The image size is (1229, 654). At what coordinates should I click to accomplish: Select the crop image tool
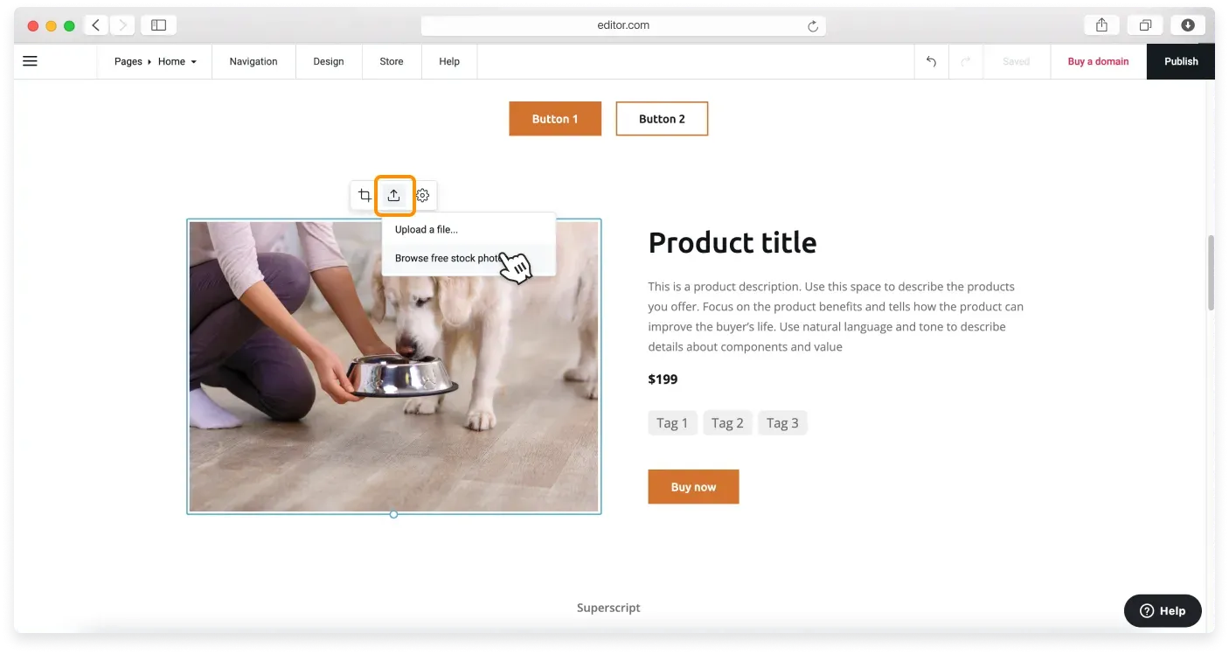(365, 195)
